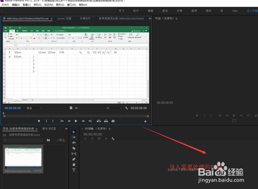258x189 pixels.
Task: Open 窗口(W) menu
Action: (x=71, y=5)
